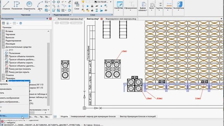224x126 pixels.
Task: Switch to the Модель layout tab
Action: click(x=64, y=117)
